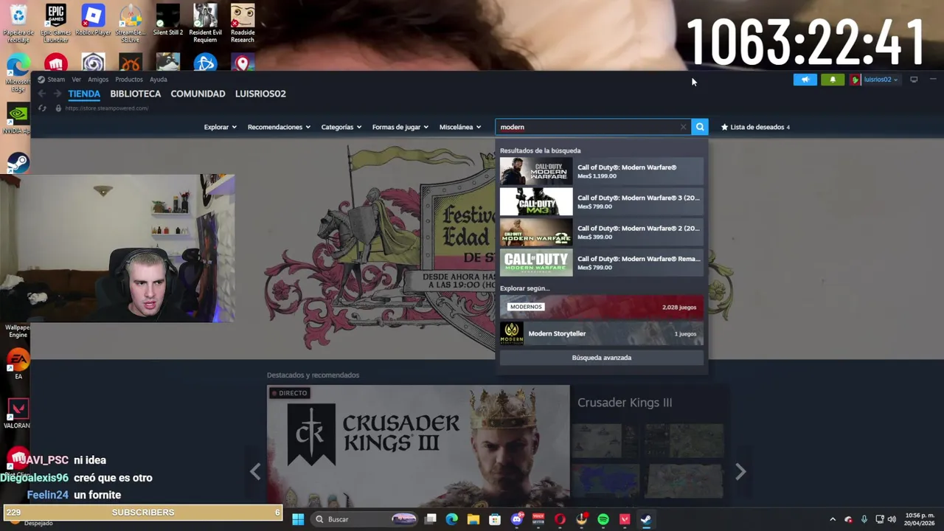Open the Crusader Kings III featured banner

(x=418, y=445)
